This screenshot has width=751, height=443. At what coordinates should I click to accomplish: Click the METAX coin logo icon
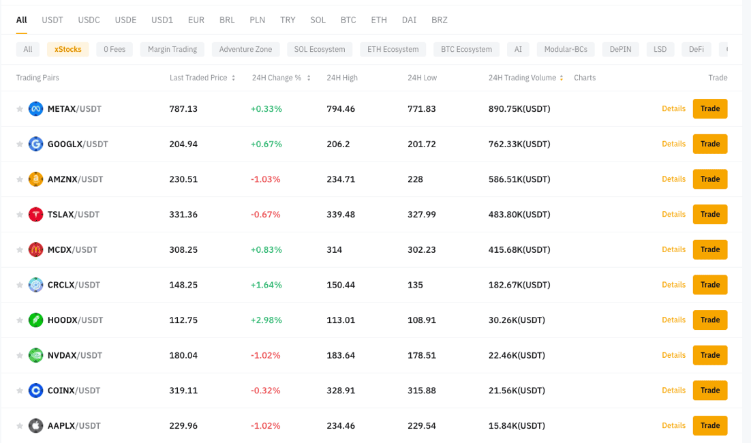click(x=35, y=109)
